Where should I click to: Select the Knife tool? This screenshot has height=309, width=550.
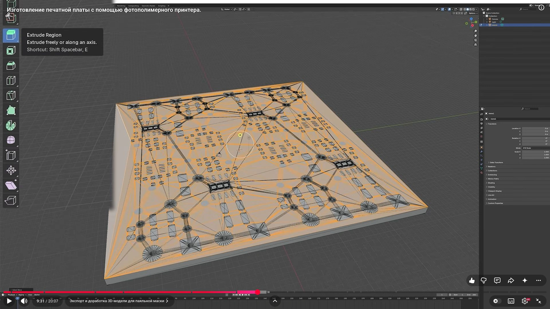[11, 96]
